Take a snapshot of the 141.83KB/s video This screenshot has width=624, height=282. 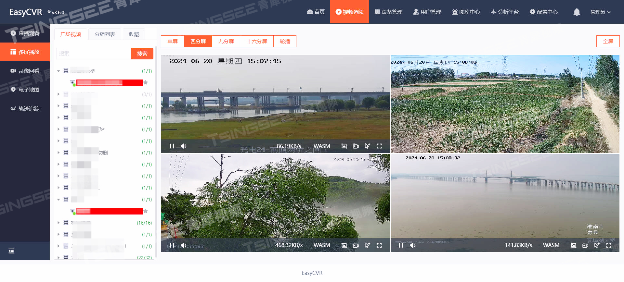click(x=574, y=245)
